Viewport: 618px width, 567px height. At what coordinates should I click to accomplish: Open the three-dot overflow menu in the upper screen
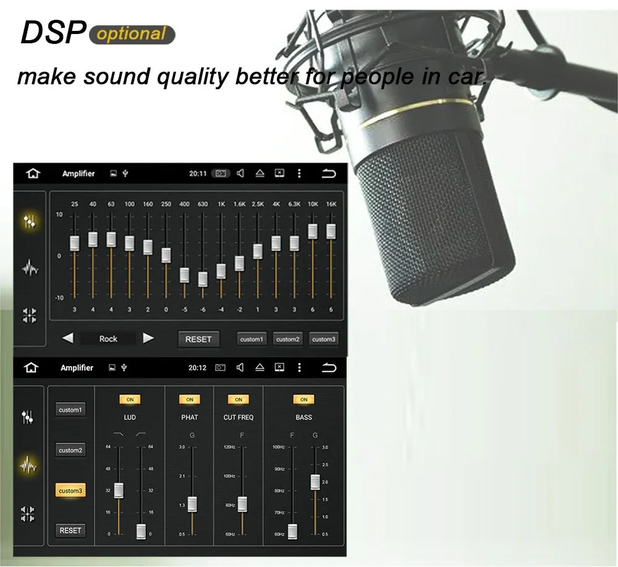tap(299, 173)
